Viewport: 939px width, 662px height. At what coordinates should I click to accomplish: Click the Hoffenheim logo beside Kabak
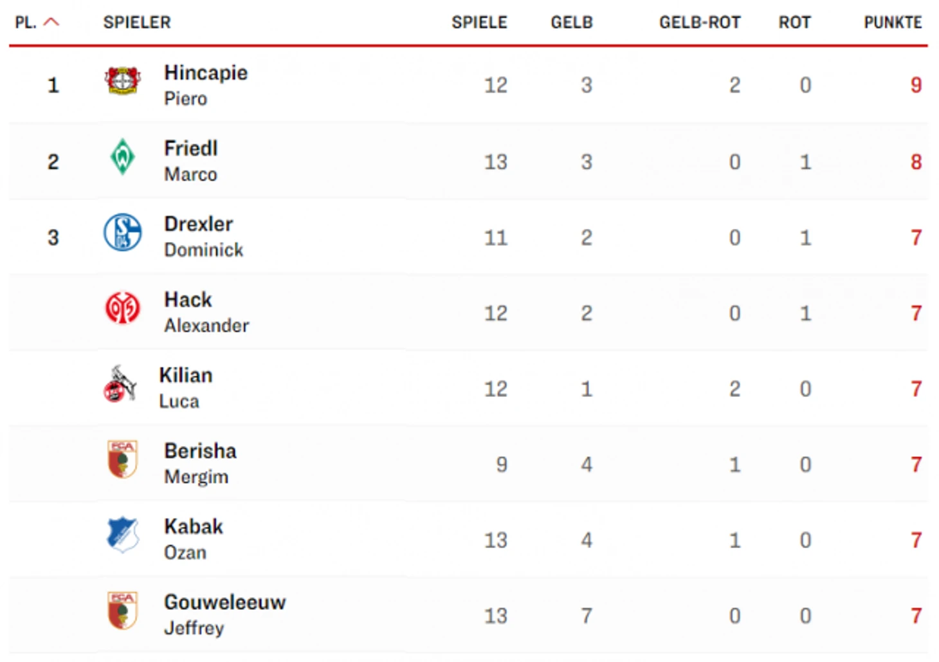click(x=122, y=535)
